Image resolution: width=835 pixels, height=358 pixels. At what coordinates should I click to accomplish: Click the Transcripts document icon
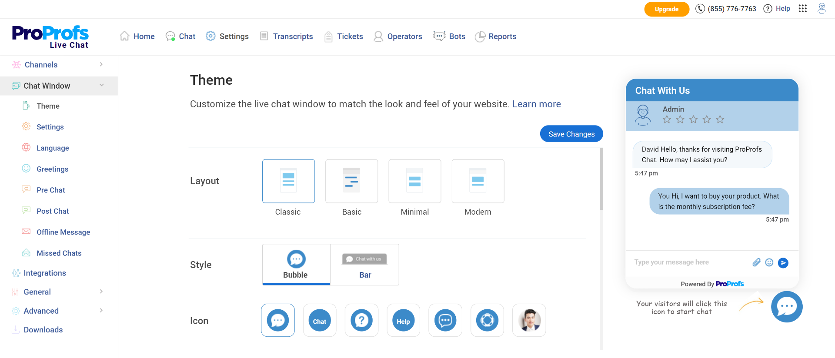point(264,36)
